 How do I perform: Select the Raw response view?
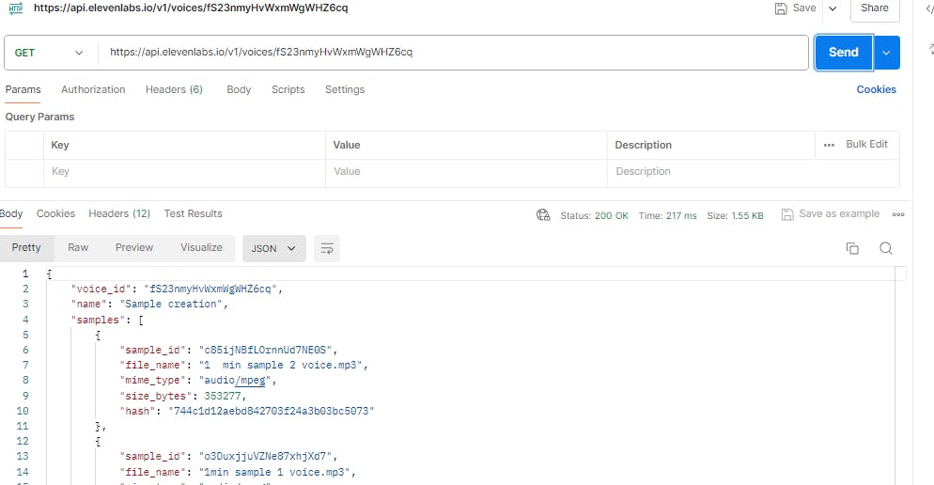pyautogui.click(x=78, y=247)
